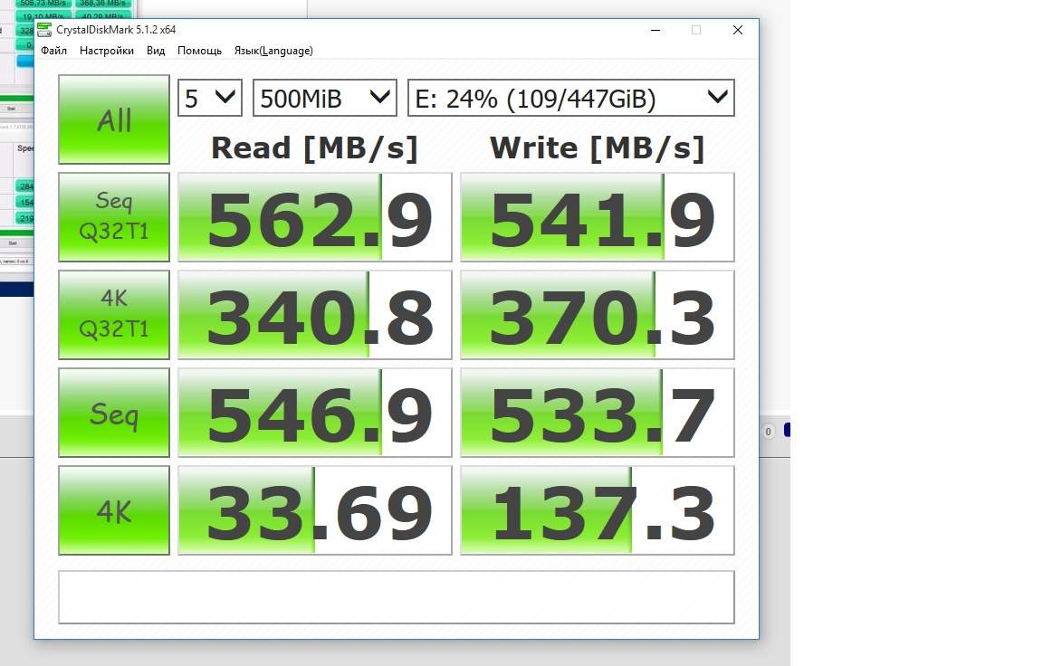Click the 137.3 4K write result
This screenshot has width=1043, height=666.
click(598, 510)
